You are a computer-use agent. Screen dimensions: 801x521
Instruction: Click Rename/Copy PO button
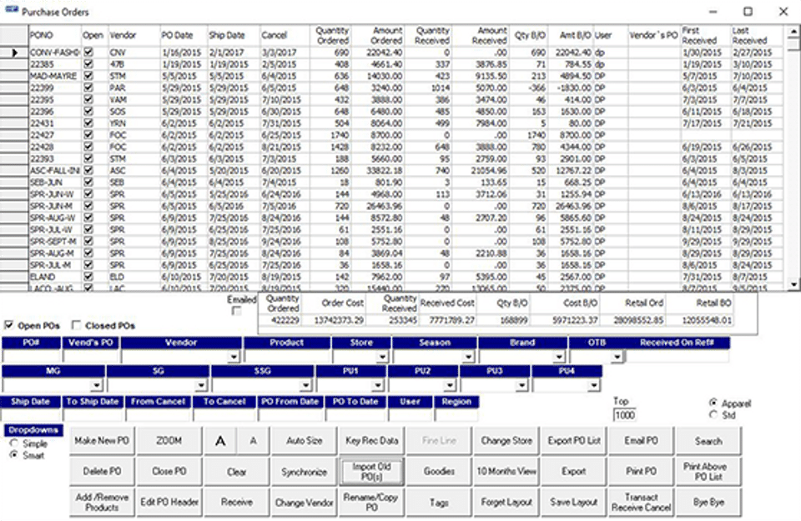[x=371, y=502]
